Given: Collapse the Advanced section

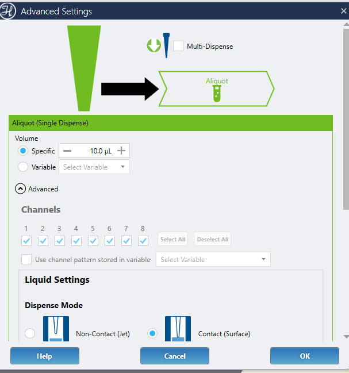Looking at the screenshot, I should pos(20,189).
